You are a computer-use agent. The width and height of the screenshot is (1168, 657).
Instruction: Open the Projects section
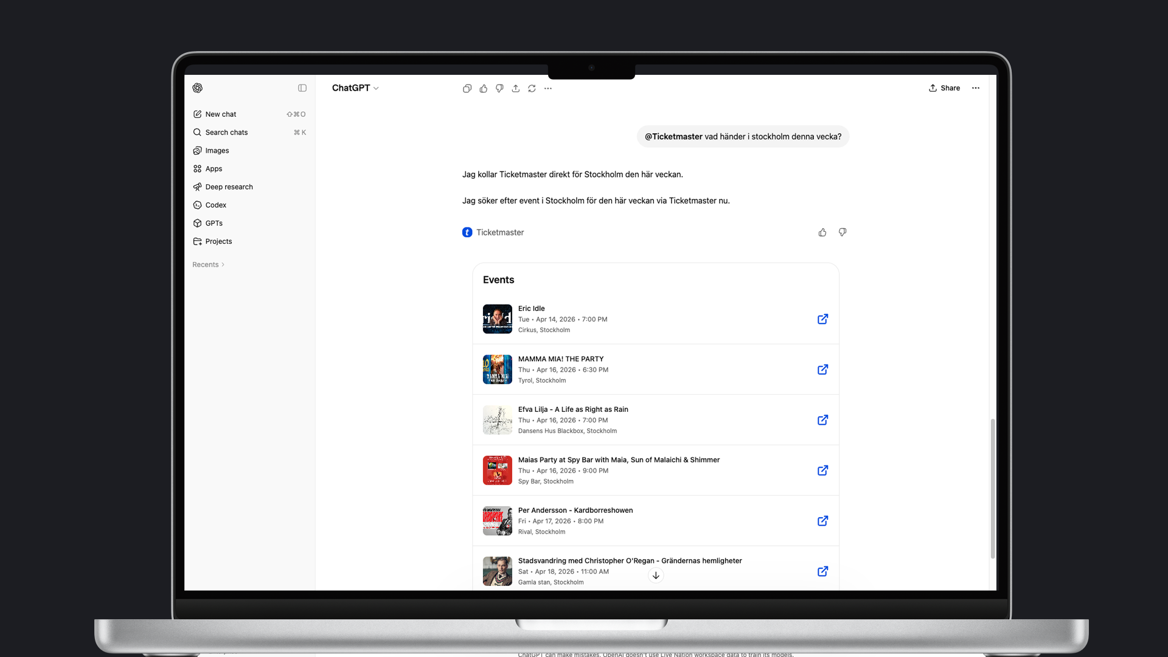click(218, 241)
